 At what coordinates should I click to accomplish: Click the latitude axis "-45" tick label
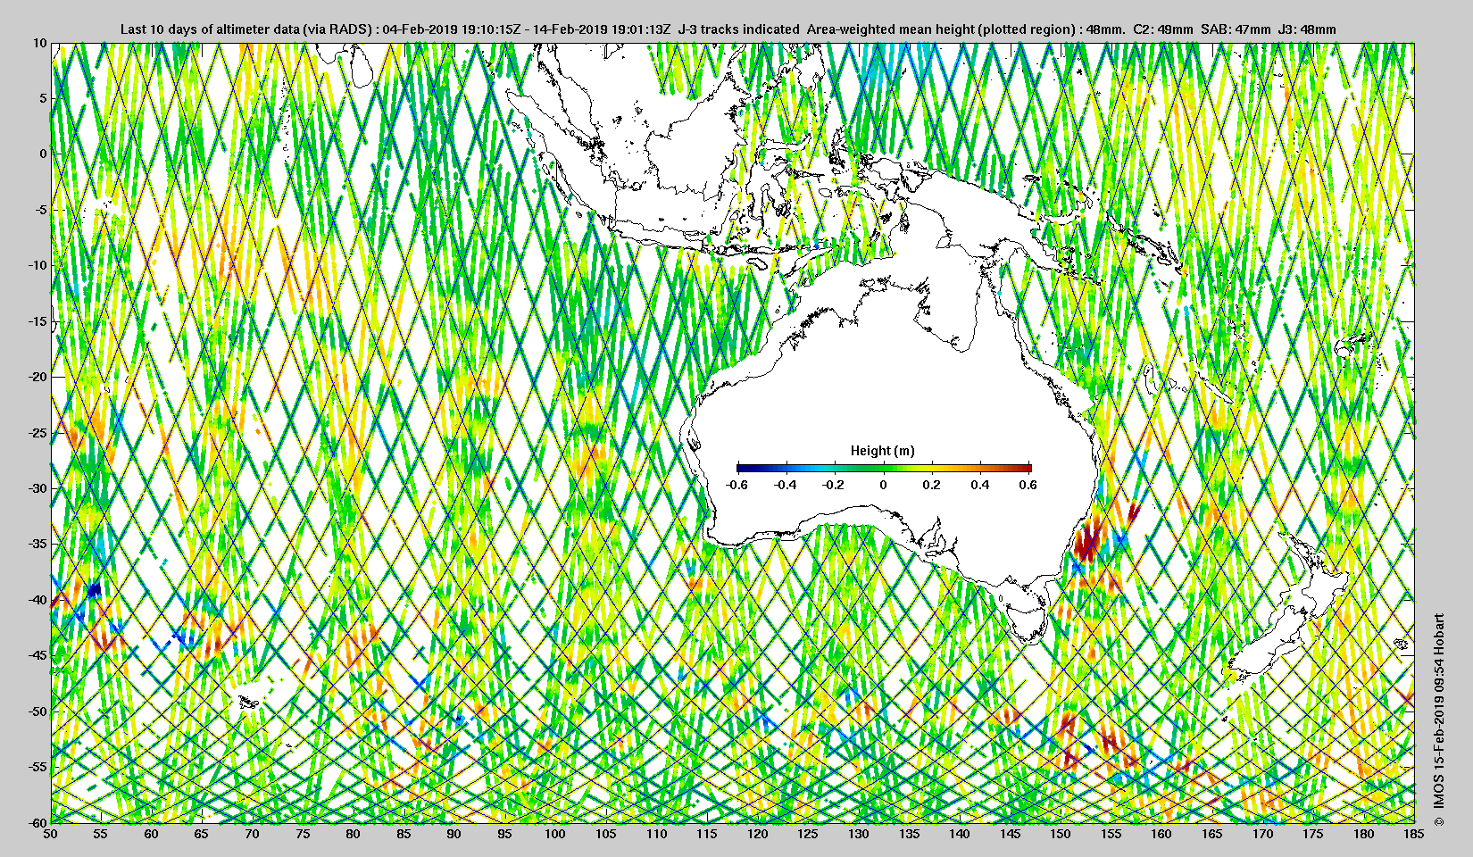click(37, 655)
